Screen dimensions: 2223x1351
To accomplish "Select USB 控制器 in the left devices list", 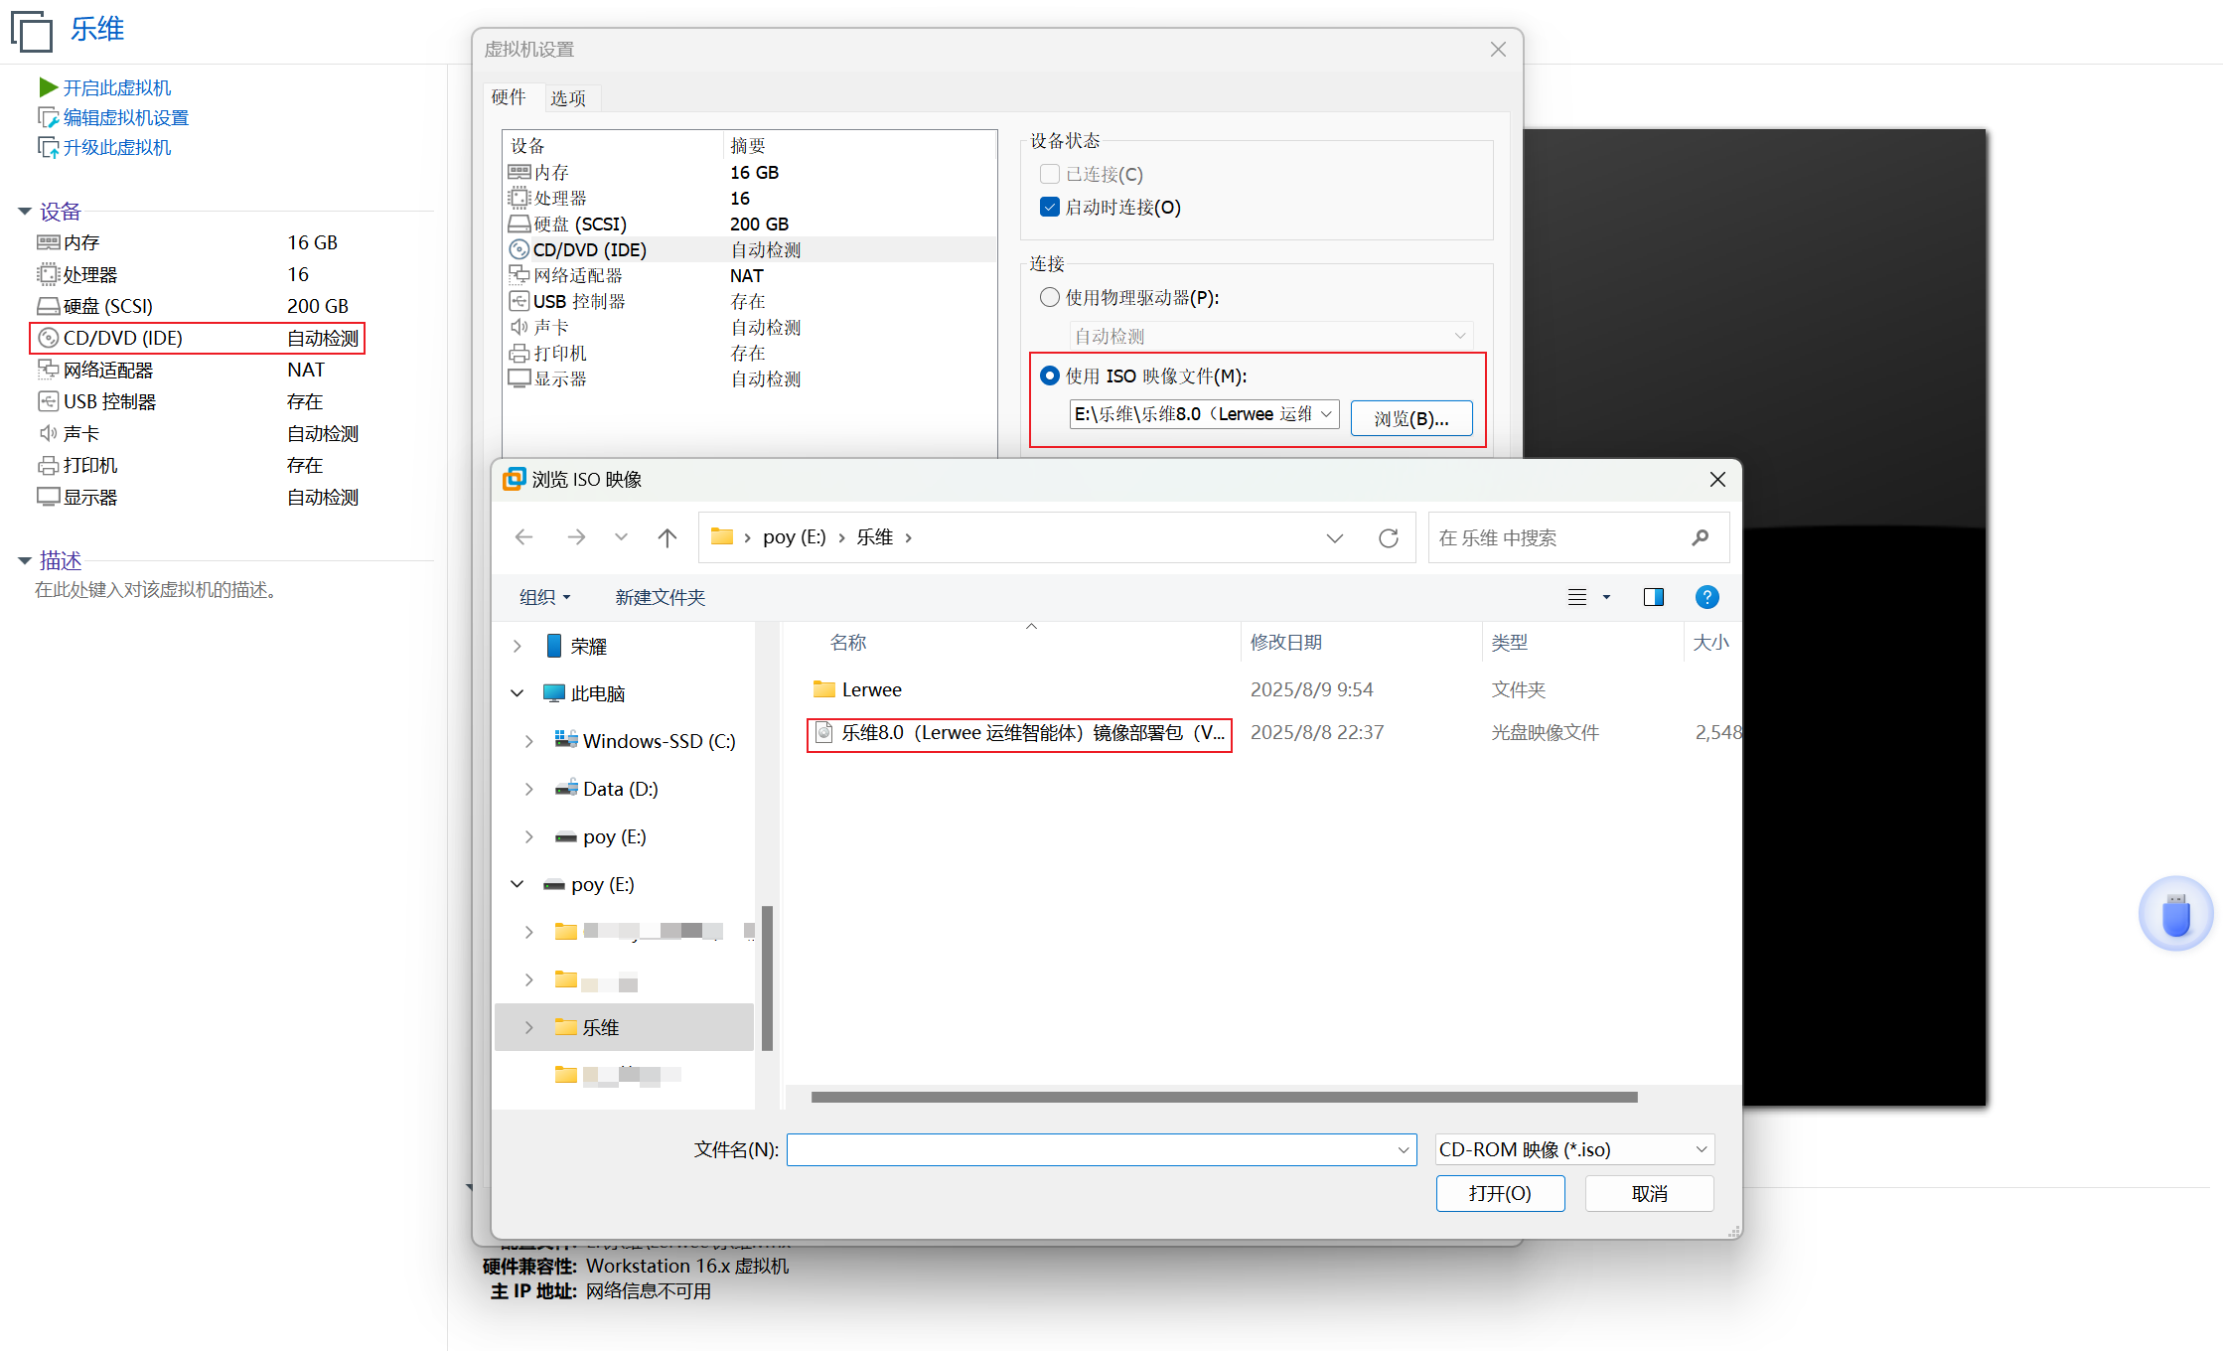I will coord(197,401).
